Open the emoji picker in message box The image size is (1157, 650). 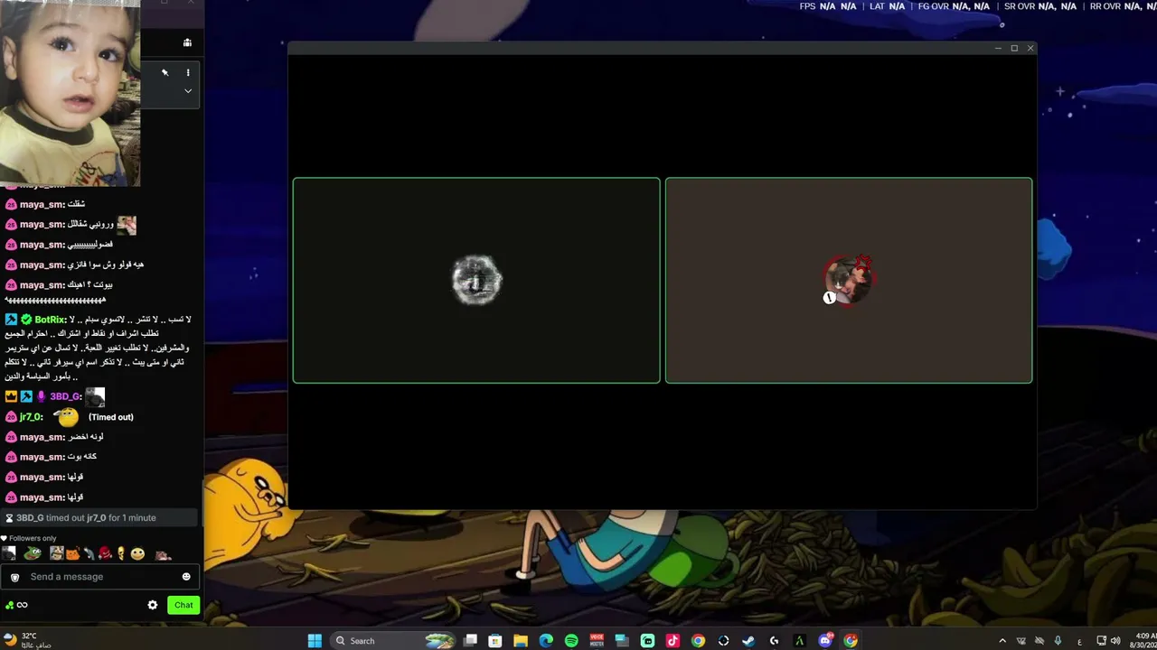pos(186,577)
